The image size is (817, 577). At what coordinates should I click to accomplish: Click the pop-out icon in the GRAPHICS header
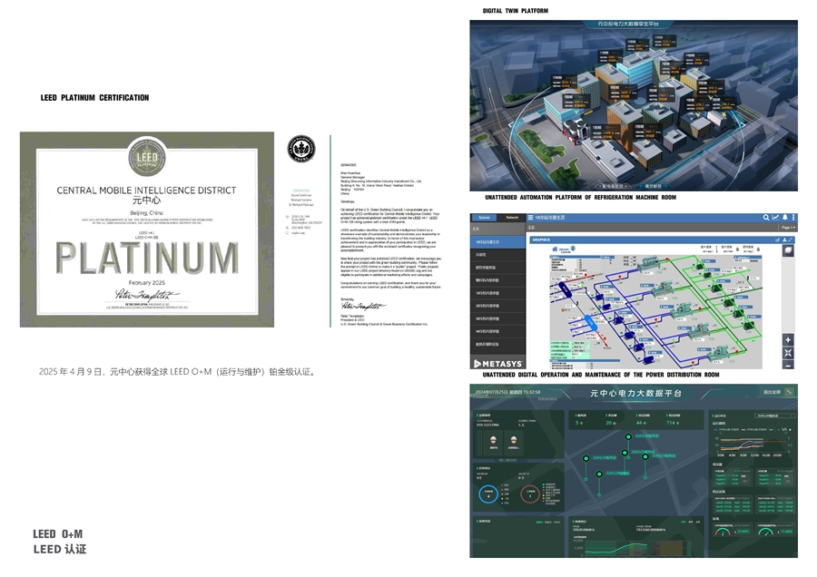pyautogui.click(x=777, y=240)
